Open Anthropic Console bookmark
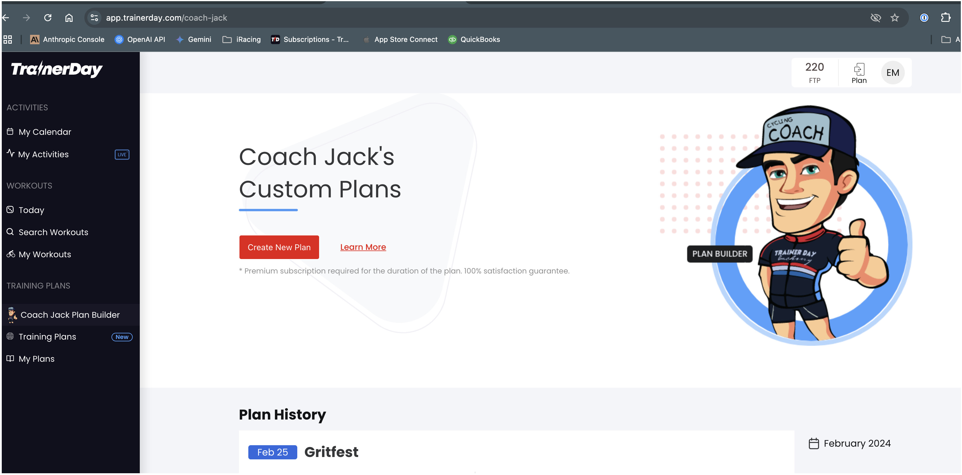The width and height of the screenshot is (962, 475). [x=67, y=39]
